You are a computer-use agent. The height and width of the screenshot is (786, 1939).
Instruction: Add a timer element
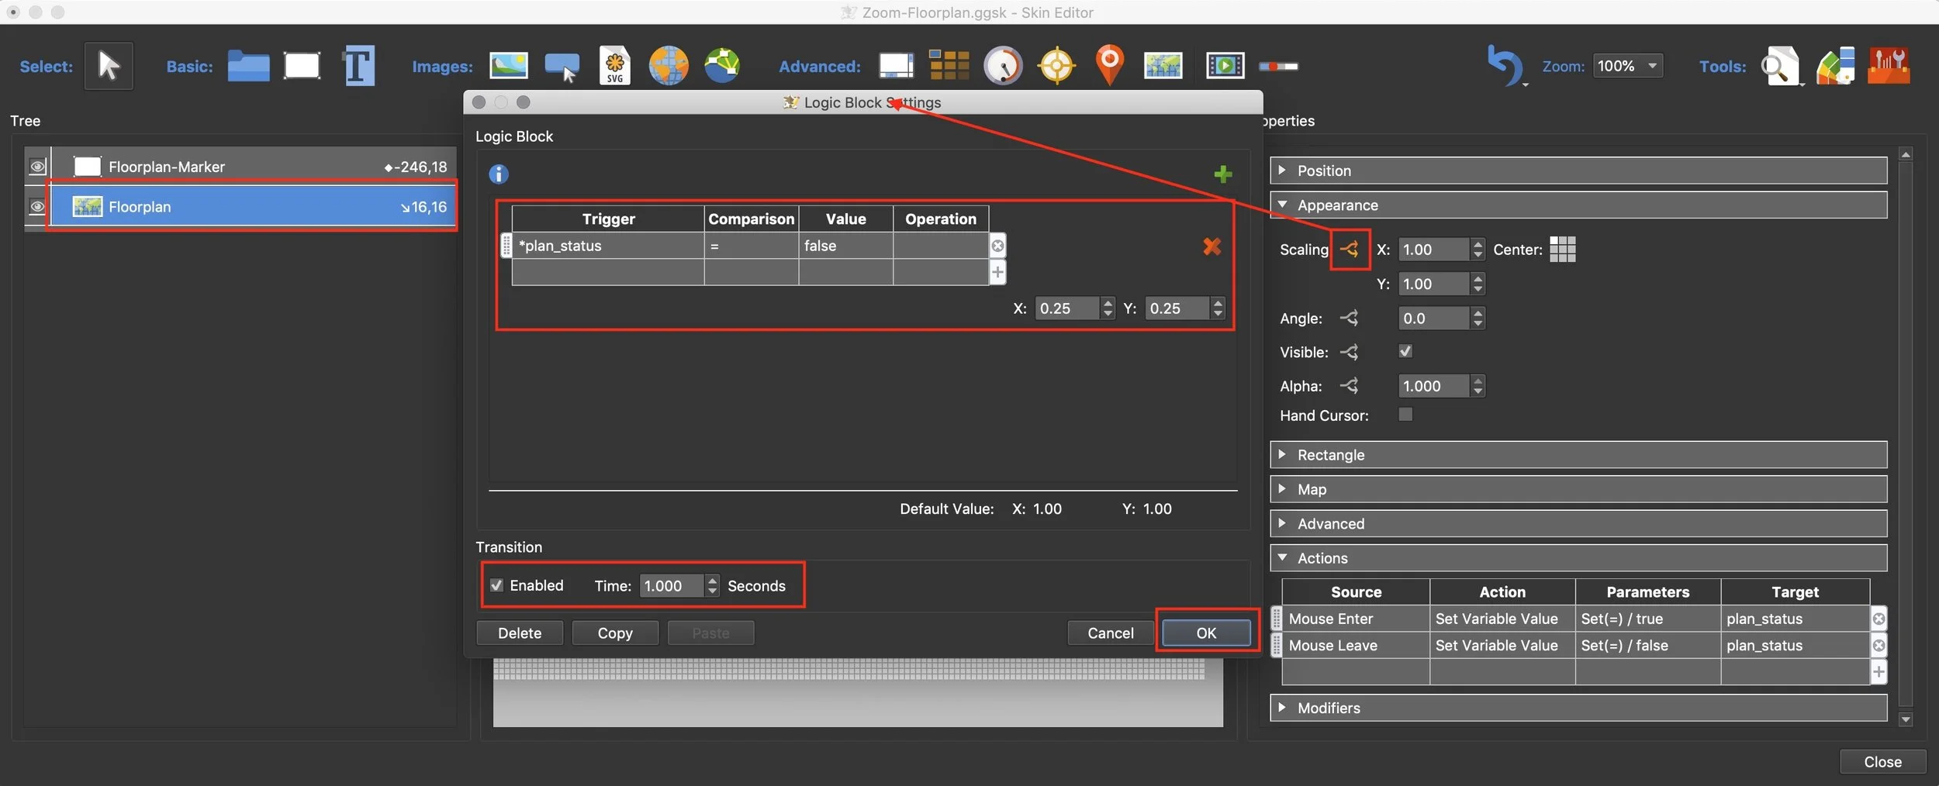pos(1003,66)
